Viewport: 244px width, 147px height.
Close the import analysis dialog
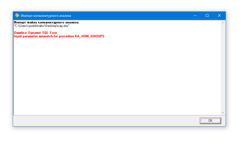[219, 15]
